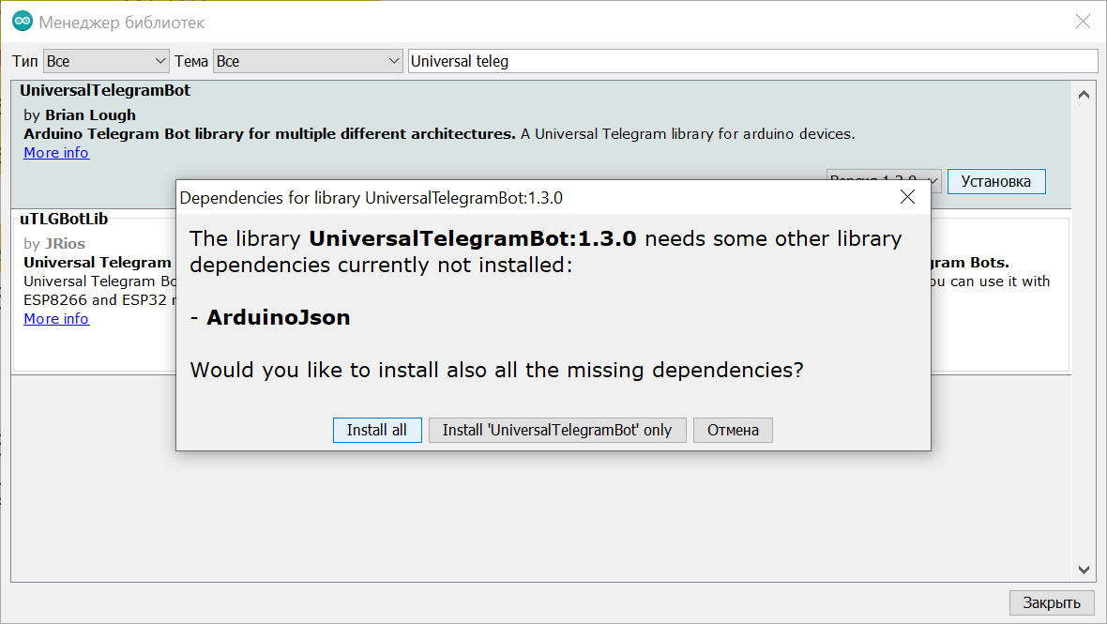Open the Тема dropdown

click(308, 61)
